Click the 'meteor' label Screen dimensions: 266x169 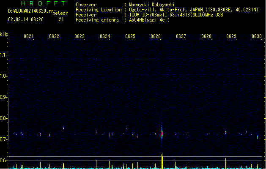pyautogui.click(x=60, y=13)
